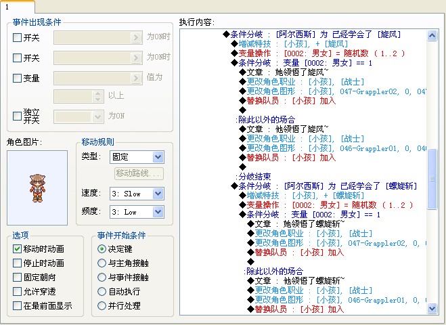
Task: Select the 条件分歧 已经学会了 [螺旋斩] command
Action: [x=324, y=186]
